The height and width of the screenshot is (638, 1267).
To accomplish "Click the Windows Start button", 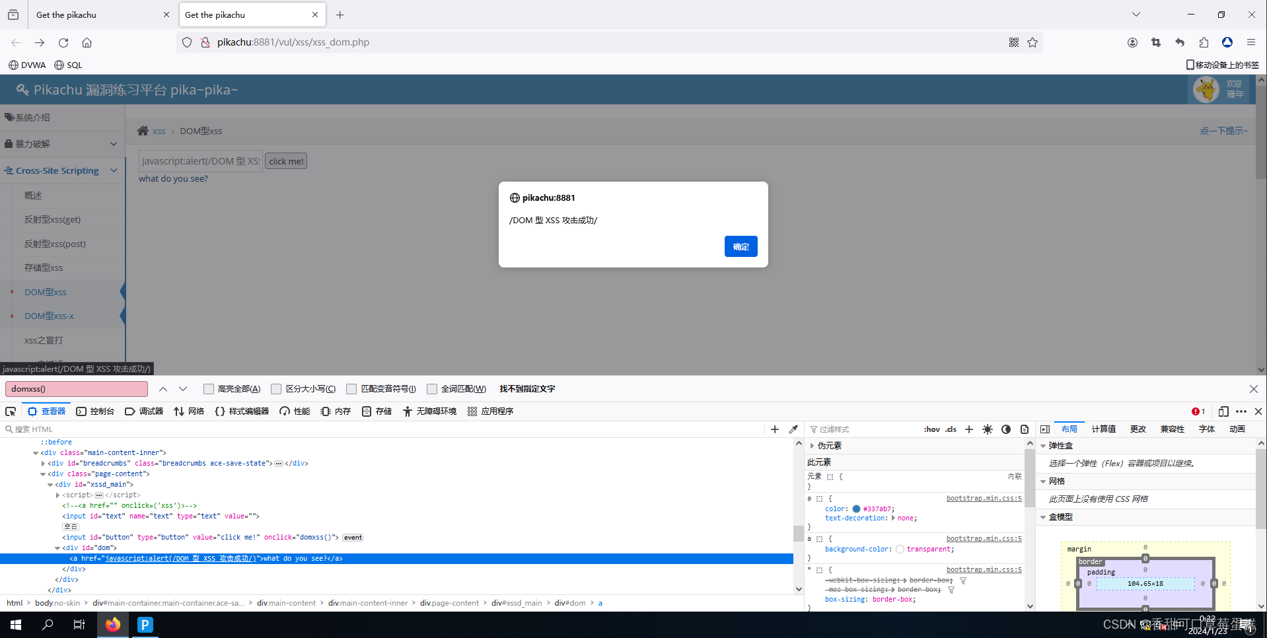I will point(16,624).
